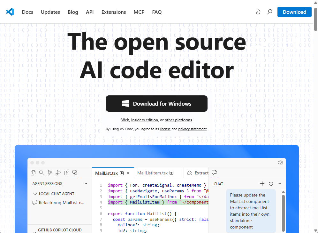Open the license link
Image resolution: width=318 pixels, height=233 pixels.
(x=165, y=129)
